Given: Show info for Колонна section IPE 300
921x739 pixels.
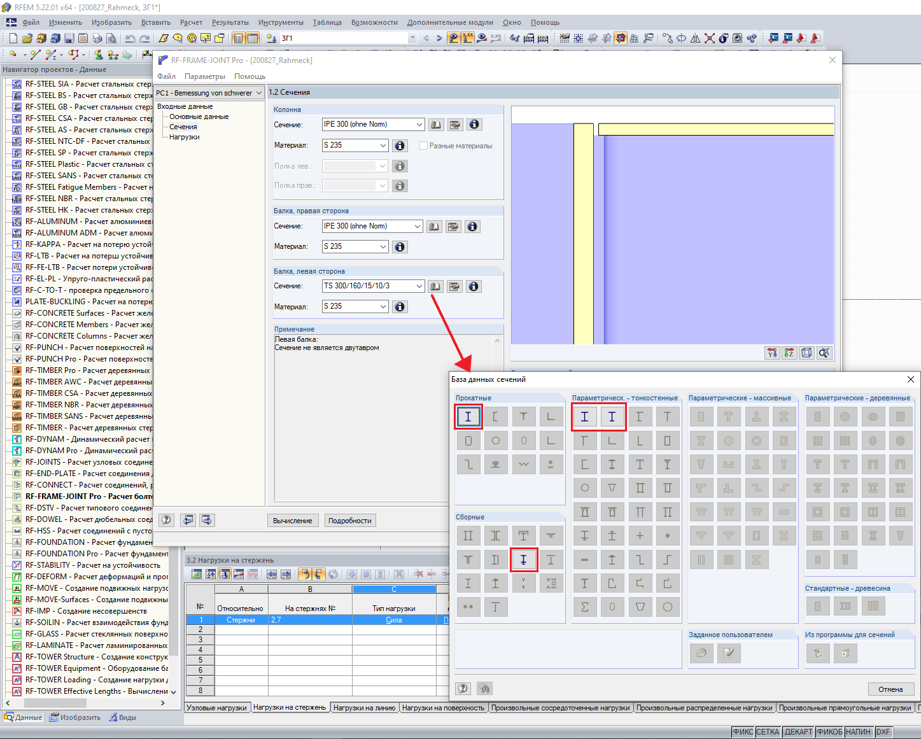Looking at the screenshot, I should (474, 125).
